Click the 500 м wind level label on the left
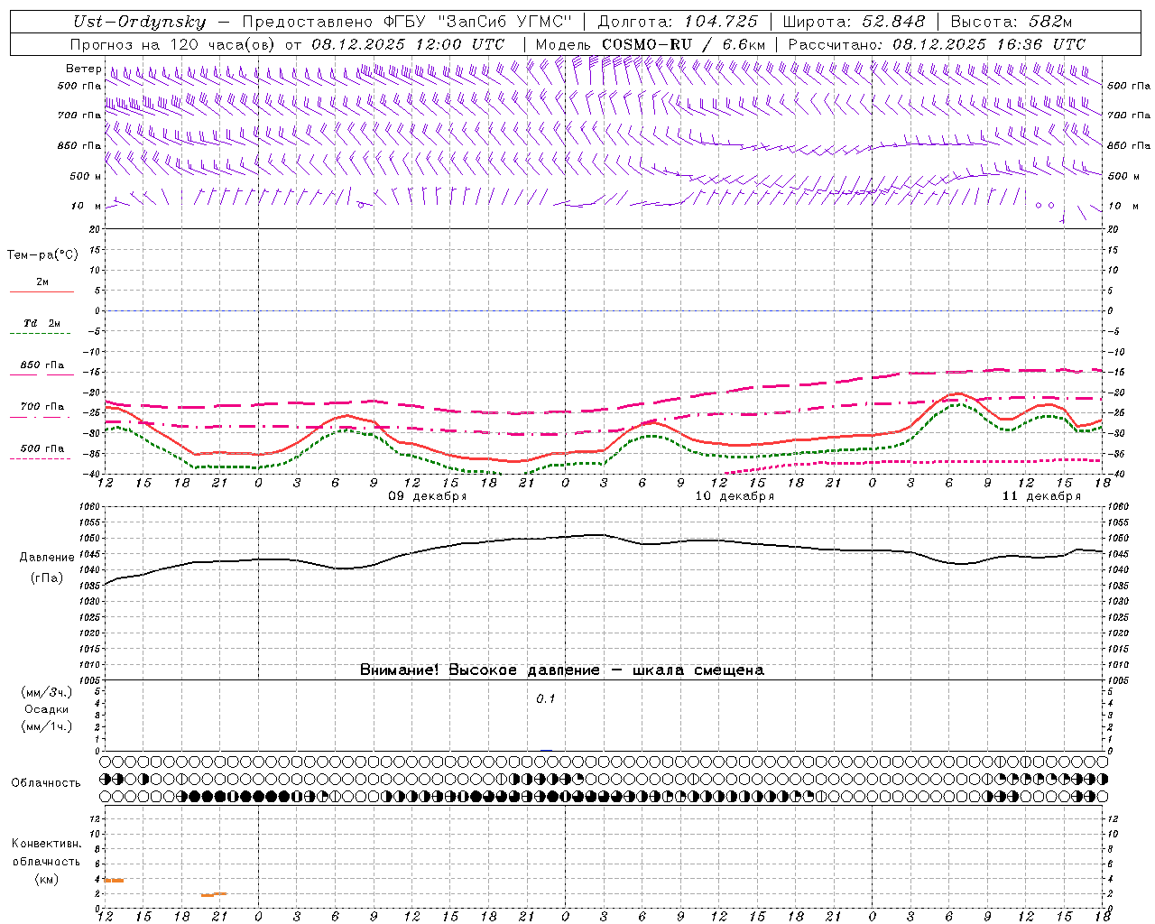The image size is (1155, 924). click(x=86, y=176)
